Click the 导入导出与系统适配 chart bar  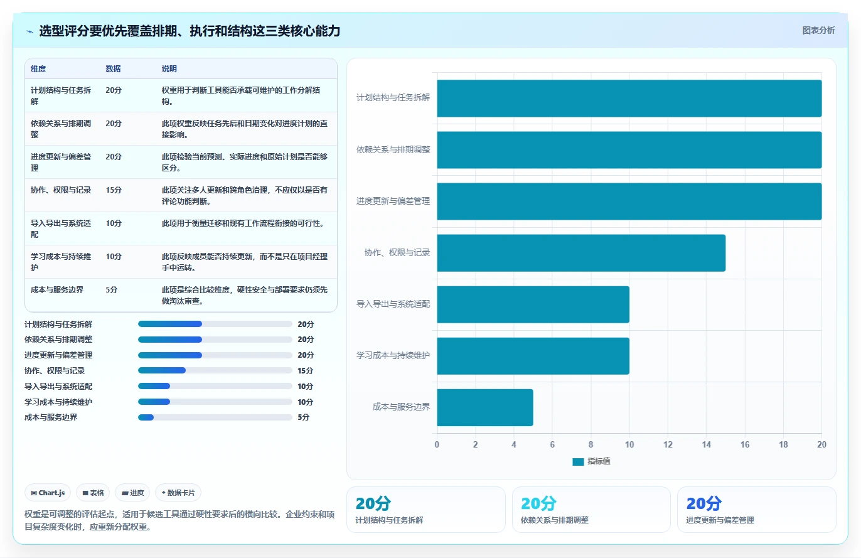click(533, 304)
